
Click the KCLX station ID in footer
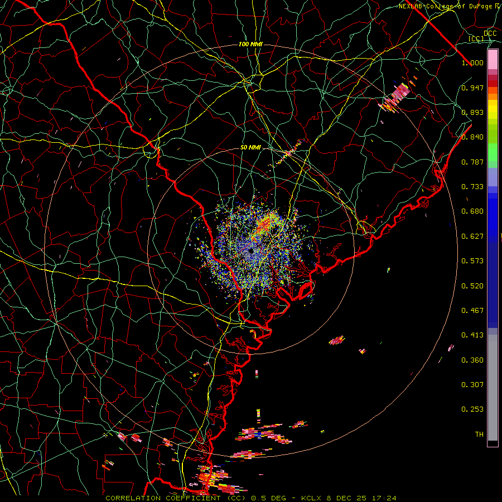click(311, 498)
